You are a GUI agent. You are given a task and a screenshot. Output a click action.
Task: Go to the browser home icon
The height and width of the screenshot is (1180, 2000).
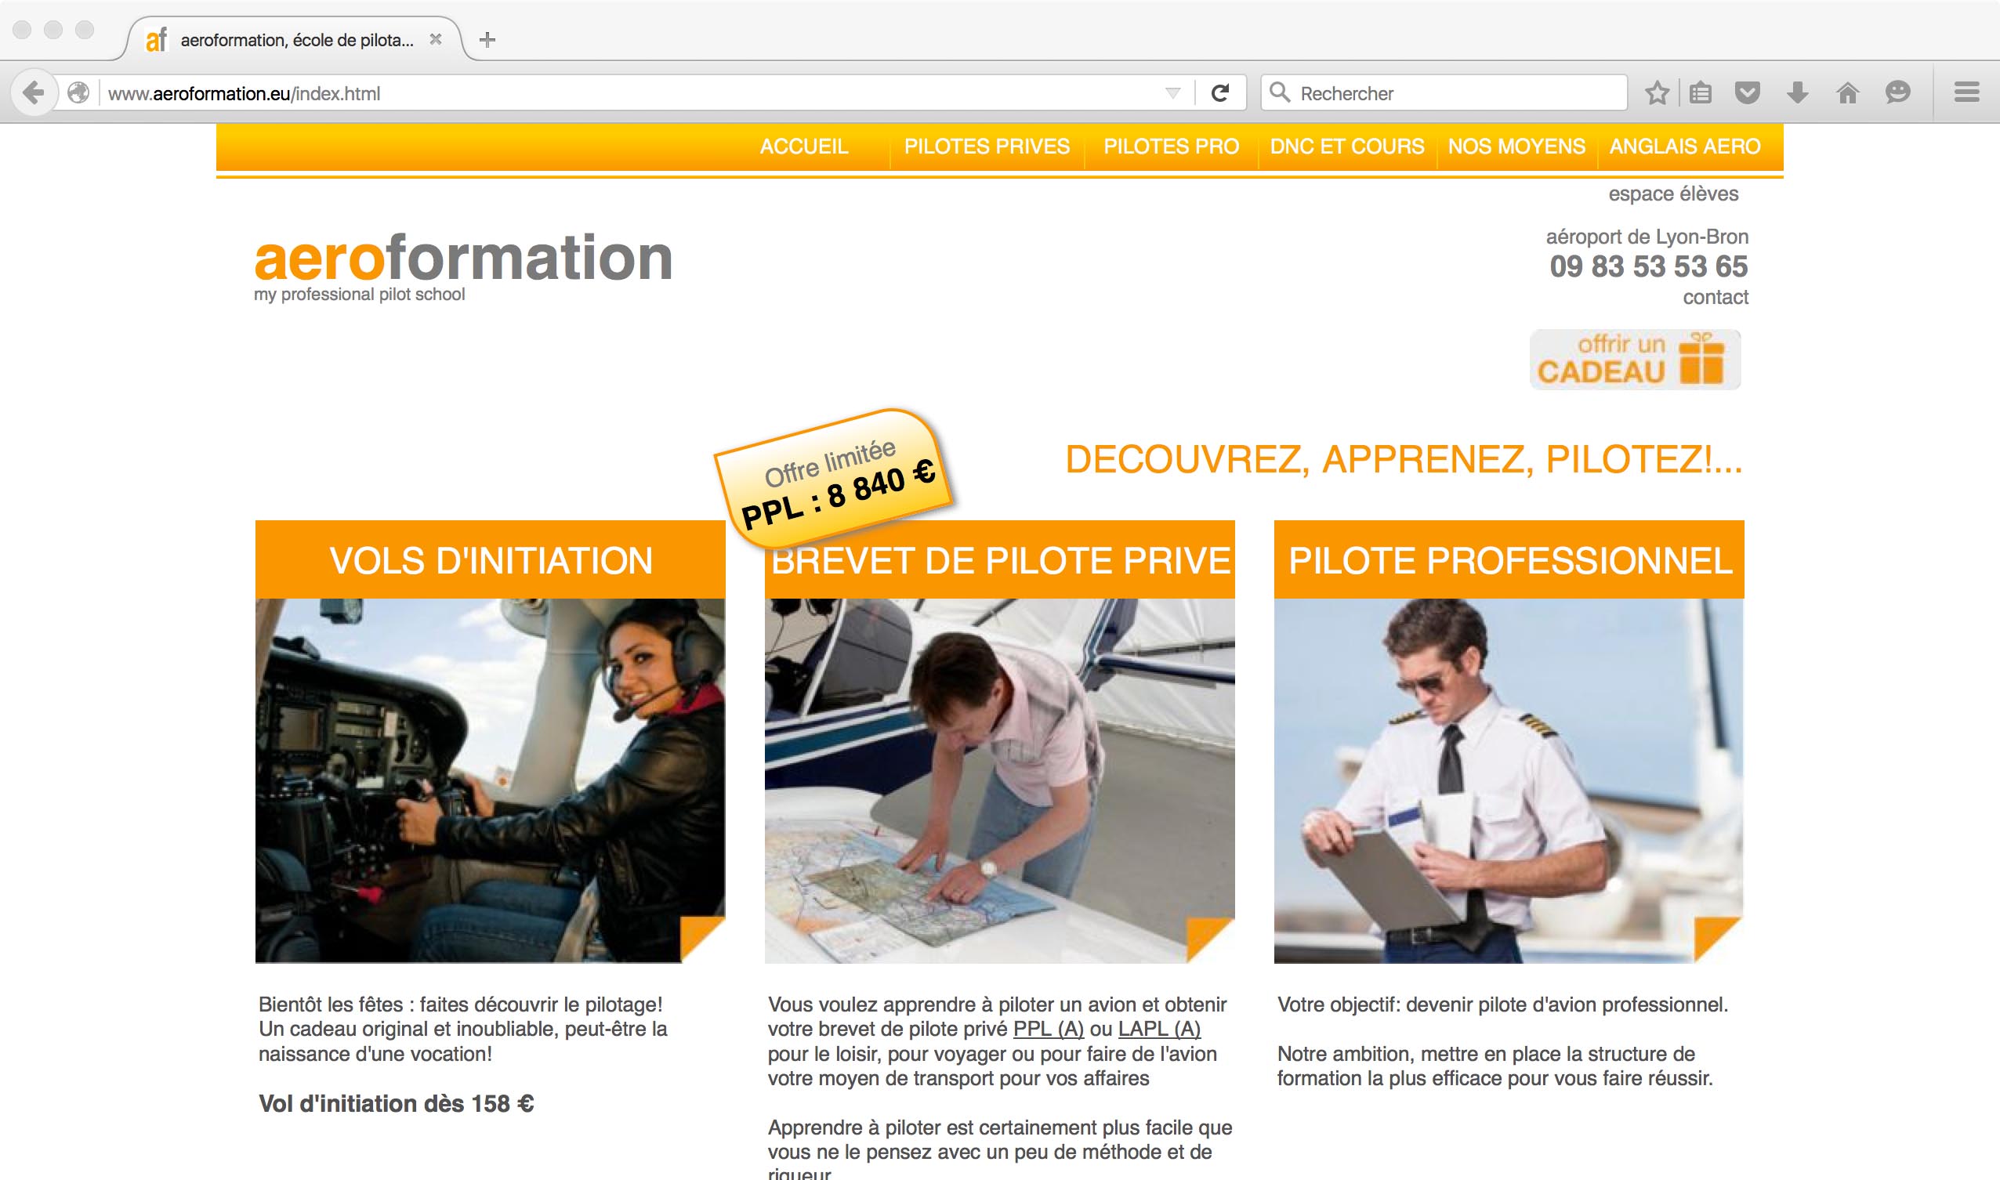pyautogui.click(x=1847, y=93)
